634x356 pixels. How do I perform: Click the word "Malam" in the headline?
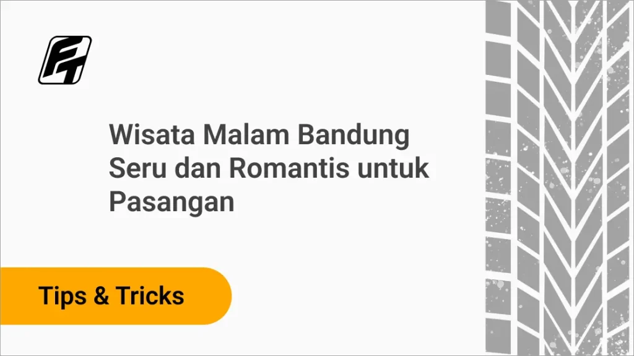click(246, 134)
